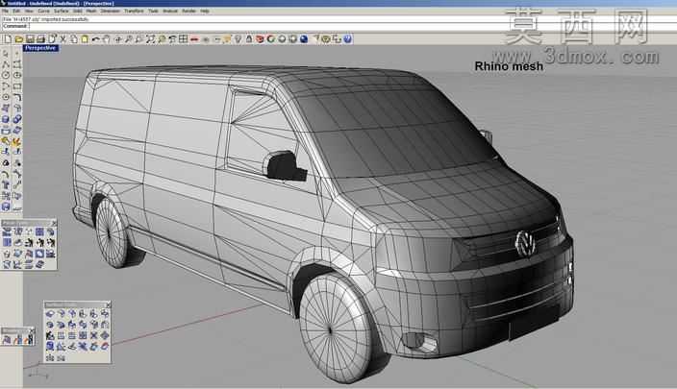Click the Zoom Extents icon
The image size is (677, 389).
(150, 39)
